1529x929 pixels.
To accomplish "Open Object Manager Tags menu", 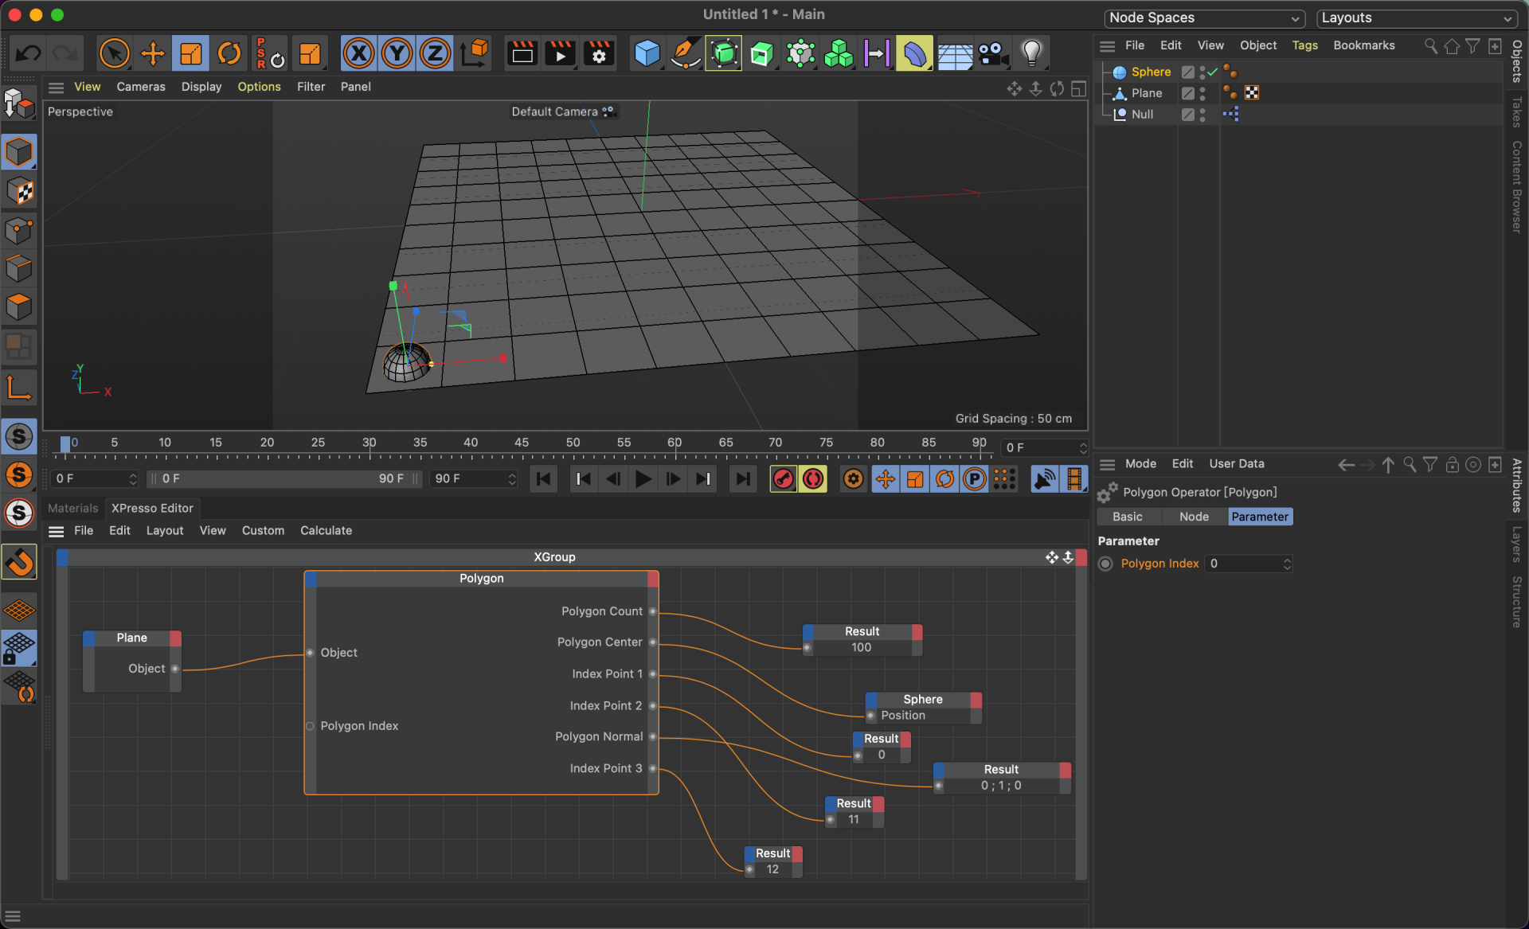I will (1304, 45).
